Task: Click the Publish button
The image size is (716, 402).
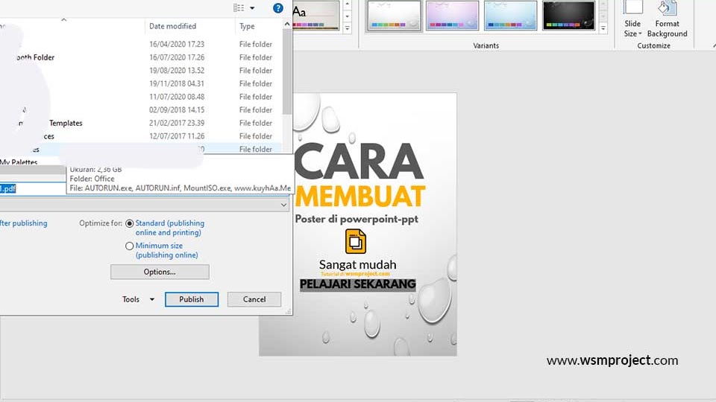Action: tap(192, 299)
